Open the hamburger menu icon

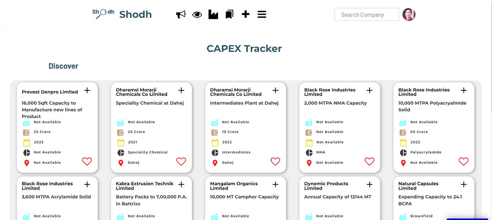262,14
